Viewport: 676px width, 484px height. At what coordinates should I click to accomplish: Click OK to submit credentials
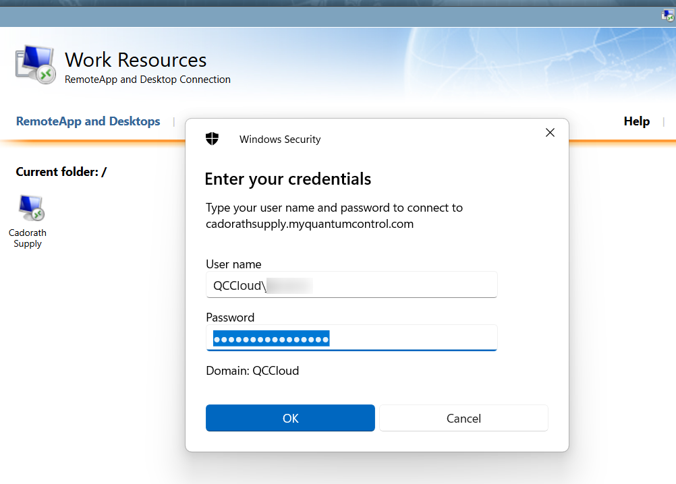pos(290,418)
